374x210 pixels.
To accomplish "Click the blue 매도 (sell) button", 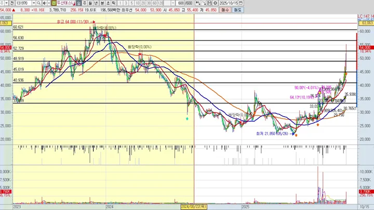I will [237, 10].
